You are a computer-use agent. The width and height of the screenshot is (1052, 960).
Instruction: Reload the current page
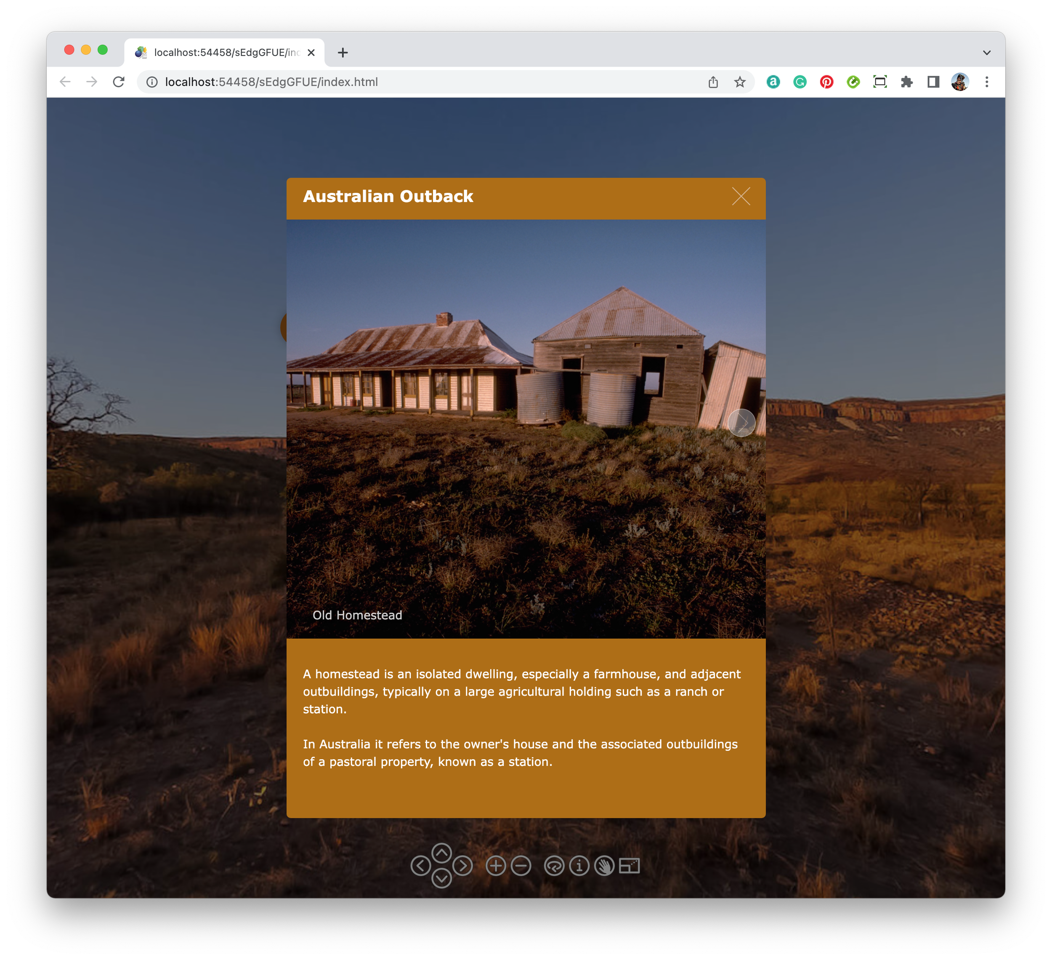(119, 82)
